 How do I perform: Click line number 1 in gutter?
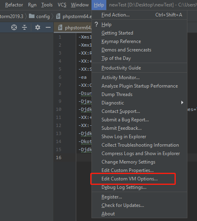[x=60, y=37]
